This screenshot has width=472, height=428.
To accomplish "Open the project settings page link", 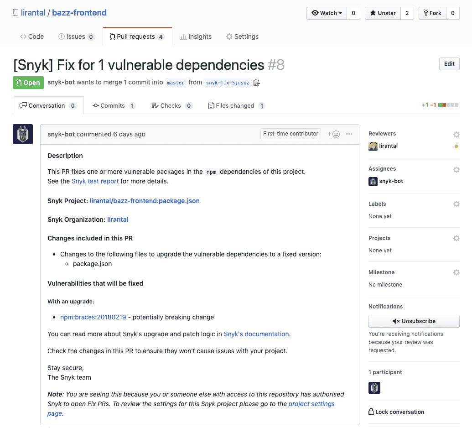I will pos(311,404).
